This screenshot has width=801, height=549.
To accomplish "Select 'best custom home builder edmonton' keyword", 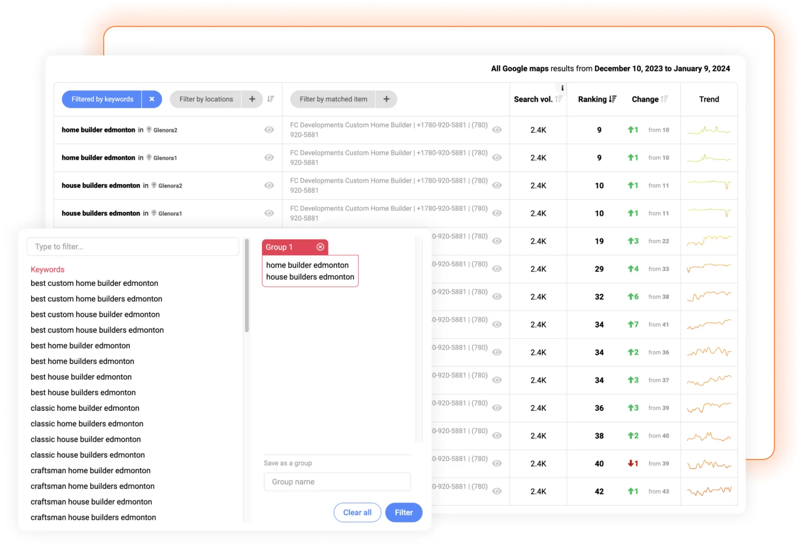I will click(x=94, y=283).
